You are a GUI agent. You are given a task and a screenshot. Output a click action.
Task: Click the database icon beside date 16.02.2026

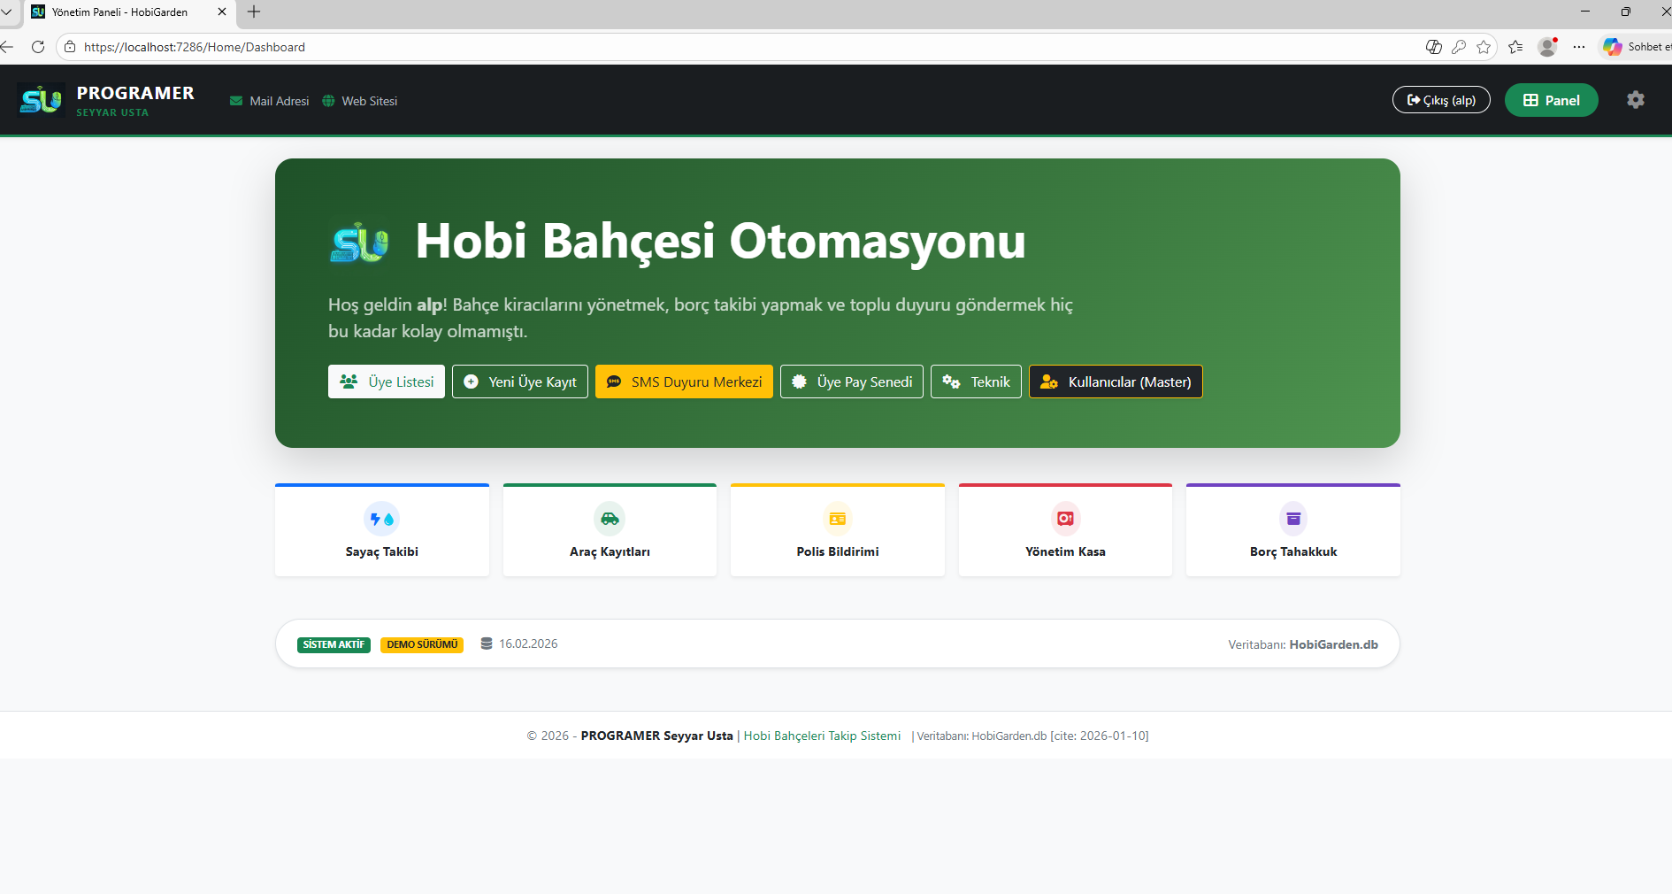485,644
